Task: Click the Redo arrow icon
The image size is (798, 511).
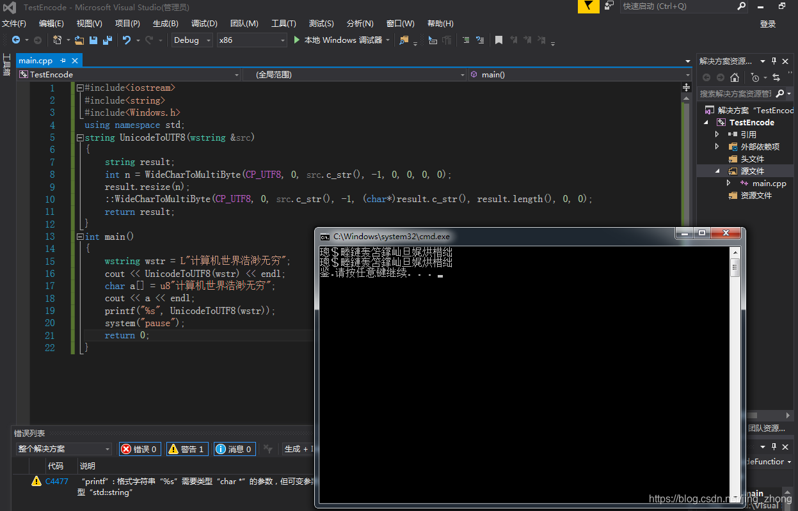Action: (148, 40)
